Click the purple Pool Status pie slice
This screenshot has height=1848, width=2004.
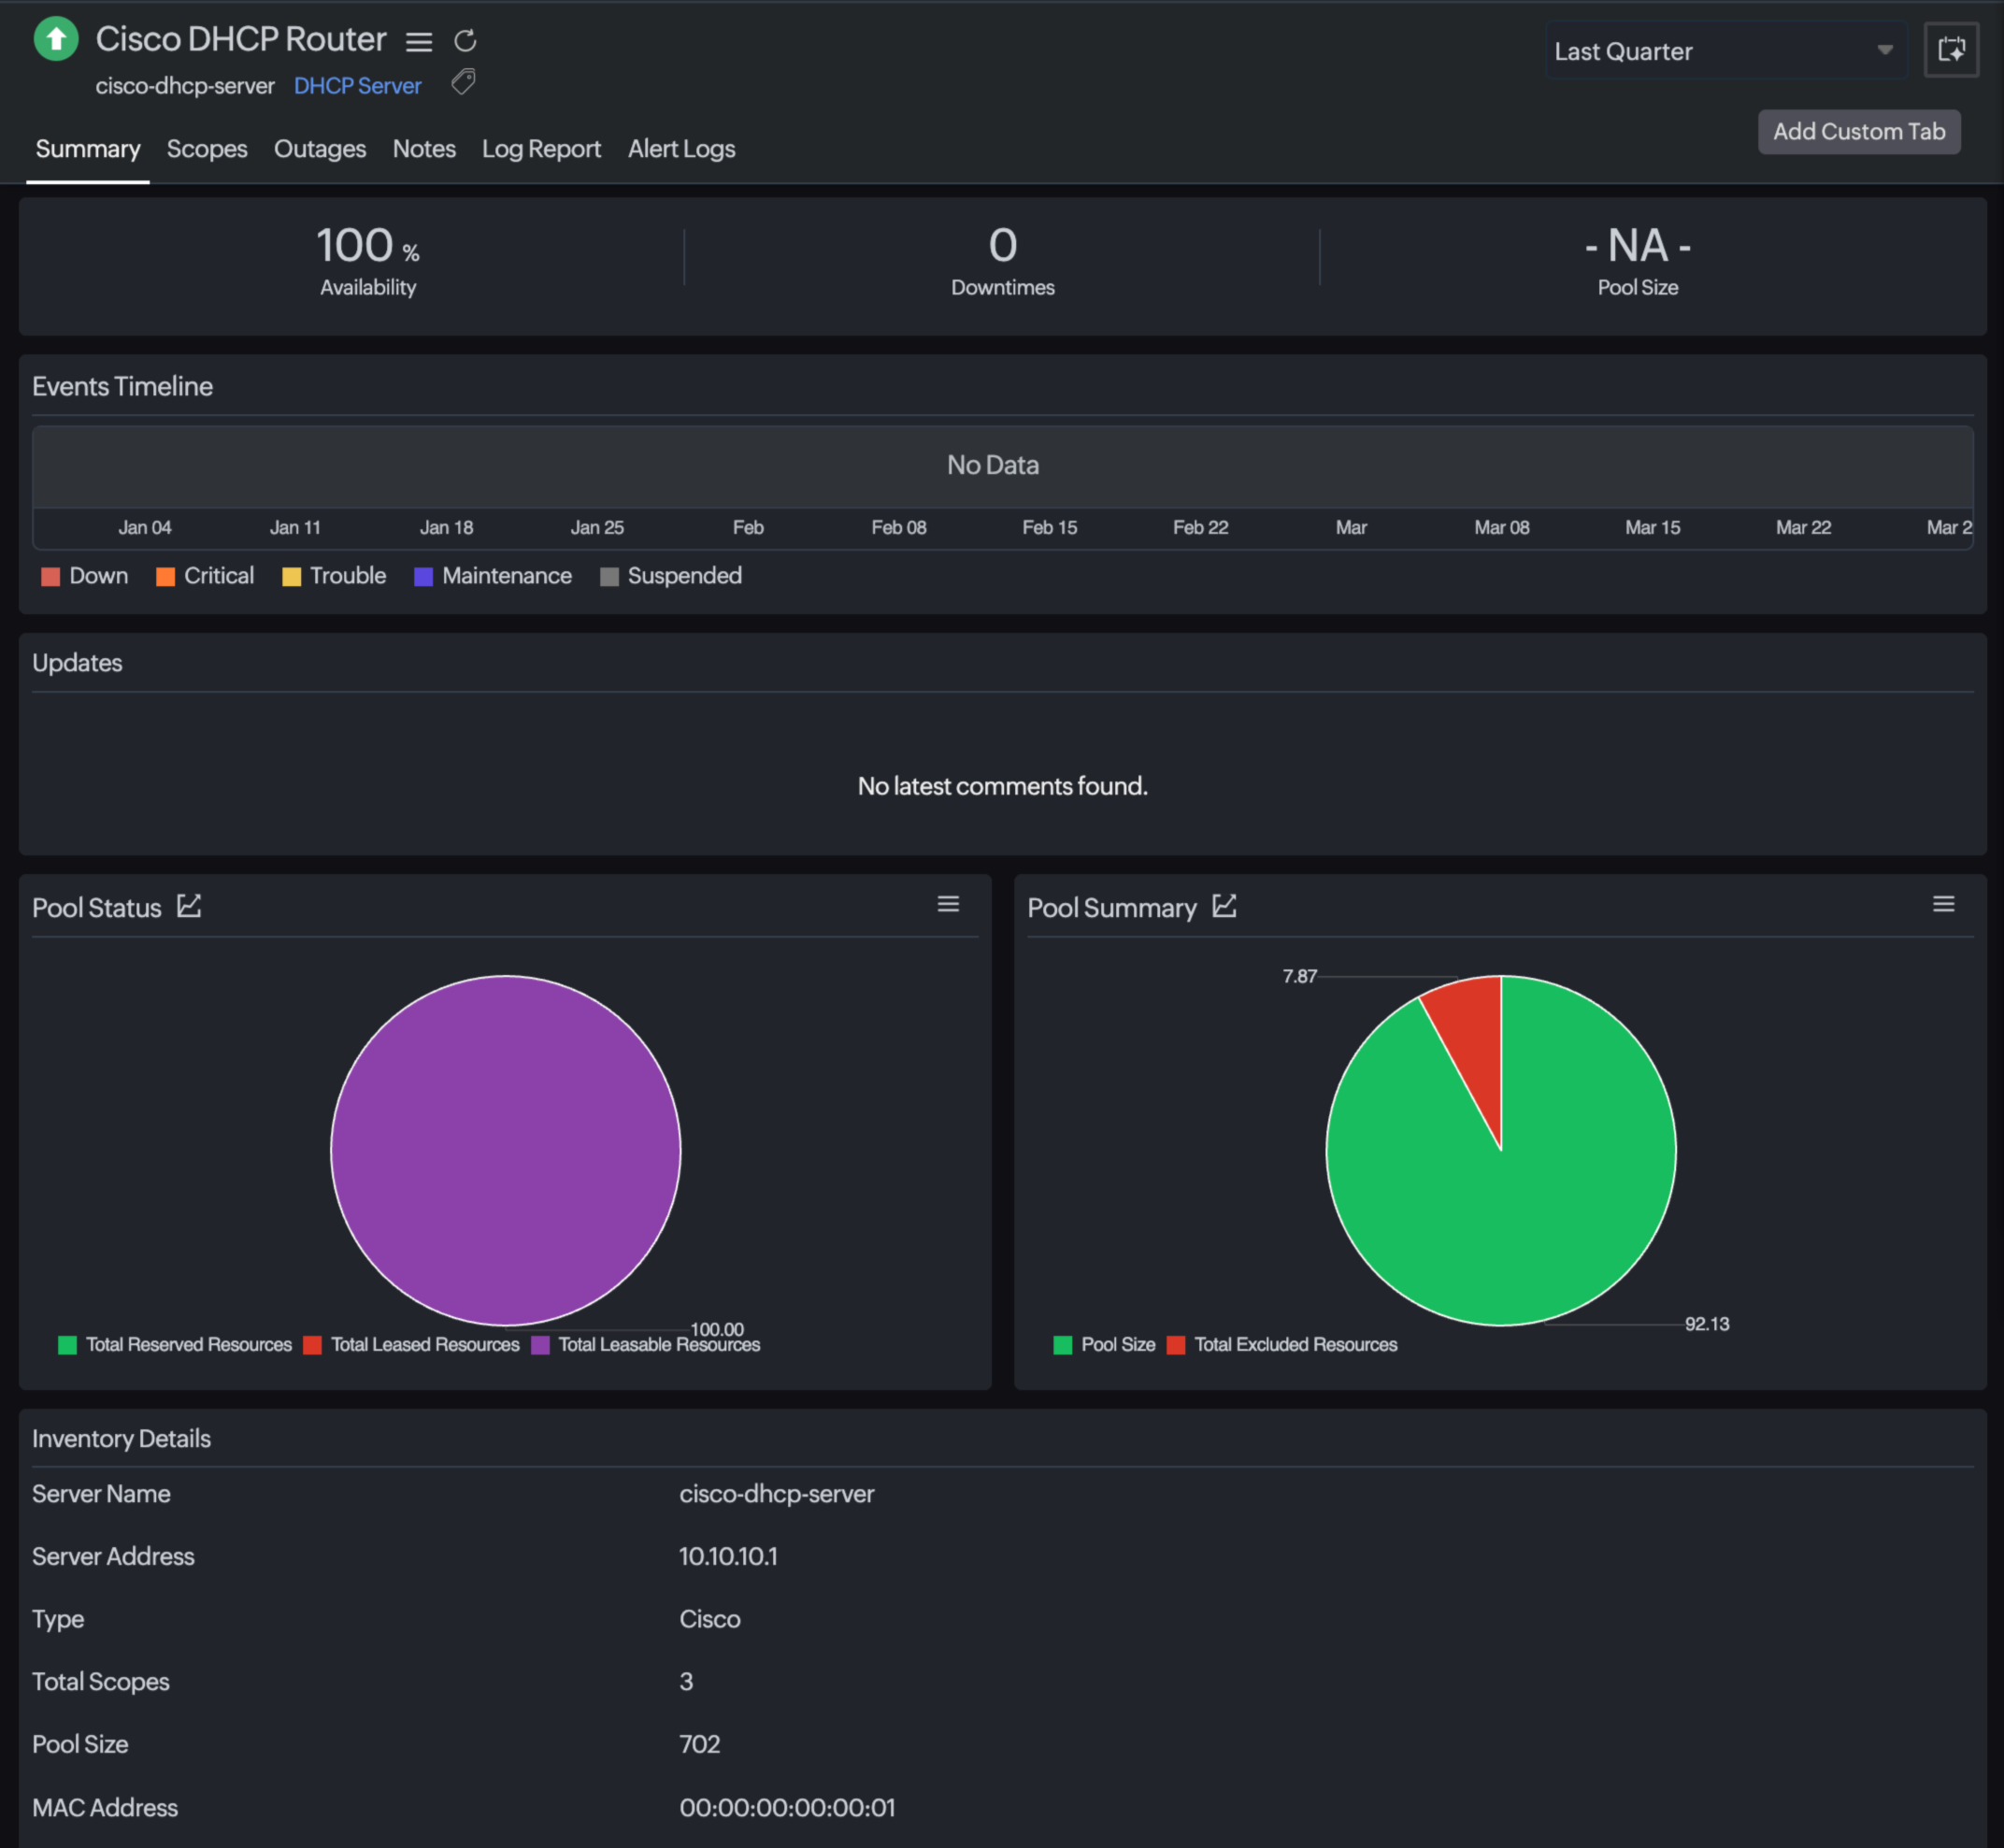point(506,1150)
